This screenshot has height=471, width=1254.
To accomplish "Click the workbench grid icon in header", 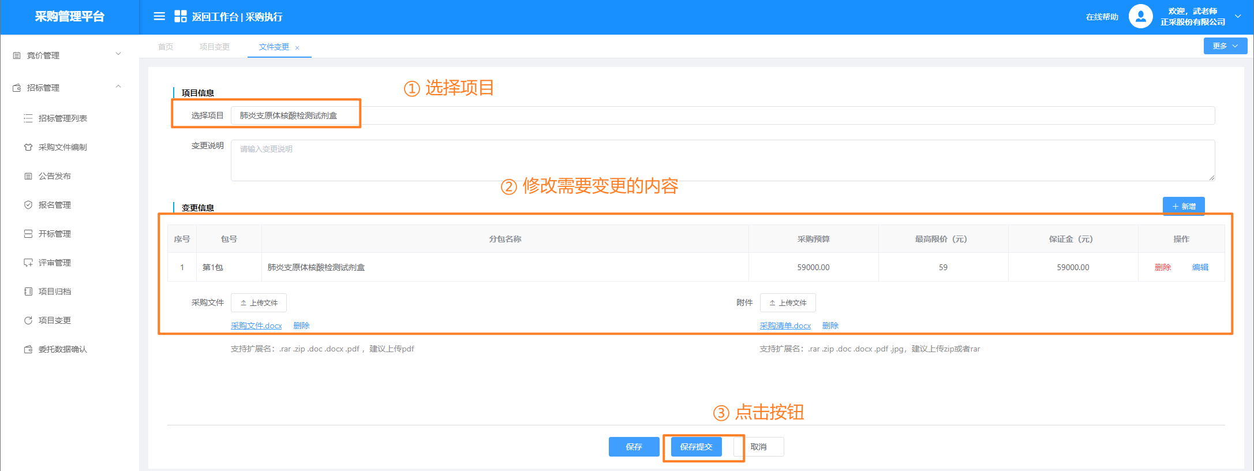I will tap(180, 17).
